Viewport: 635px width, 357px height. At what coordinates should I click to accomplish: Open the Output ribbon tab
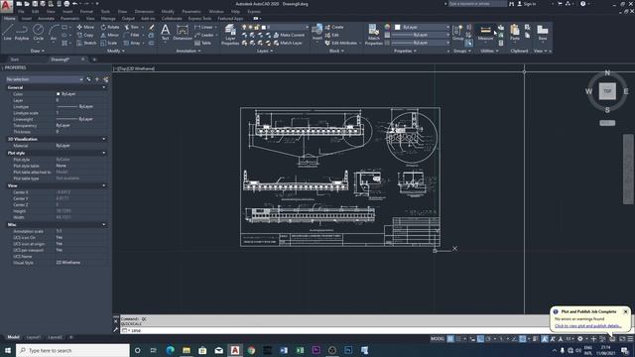(x=128, y=19)
